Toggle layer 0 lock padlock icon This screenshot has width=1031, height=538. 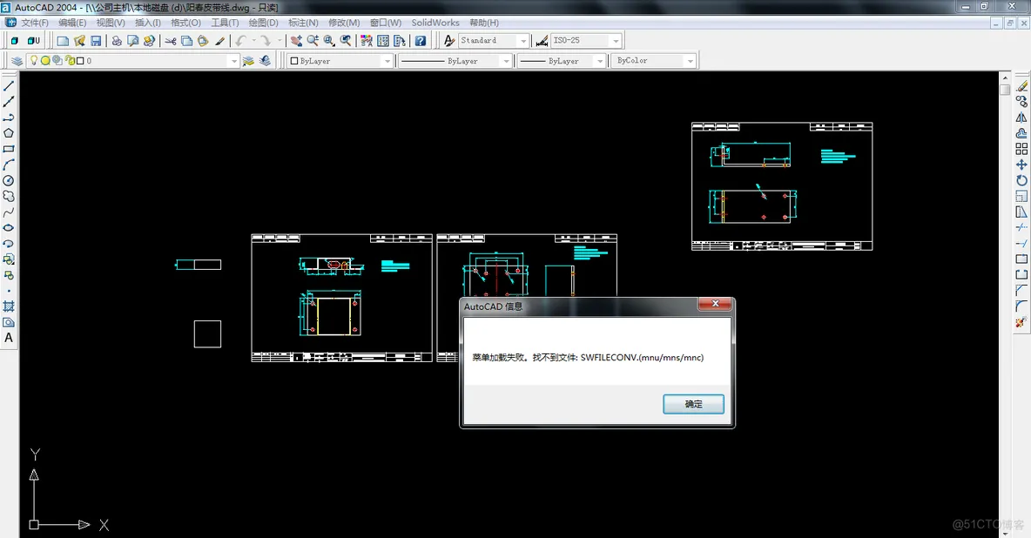click(x=70, y=61)
